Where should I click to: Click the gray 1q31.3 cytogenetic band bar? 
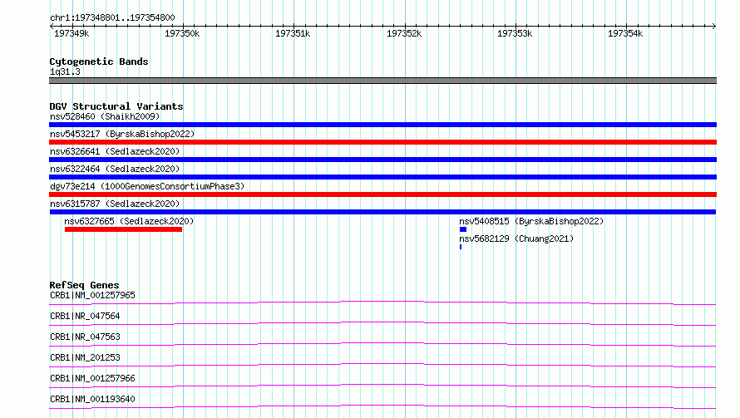pyautogui.click(x=382, y=81)
